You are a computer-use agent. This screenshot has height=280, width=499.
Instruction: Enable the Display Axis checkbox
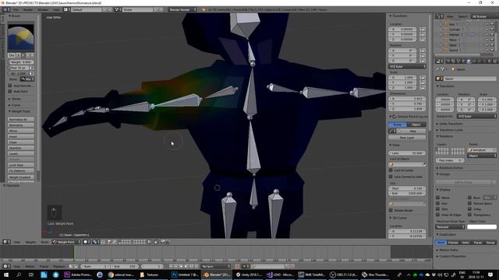(x=438, y=203)
